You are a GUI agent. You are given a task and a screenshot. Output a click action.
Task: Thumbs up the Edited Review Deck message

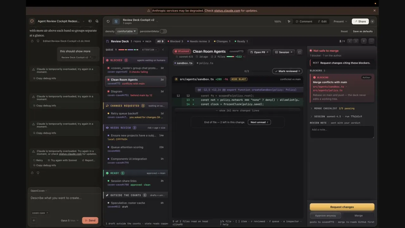[32, 41]
